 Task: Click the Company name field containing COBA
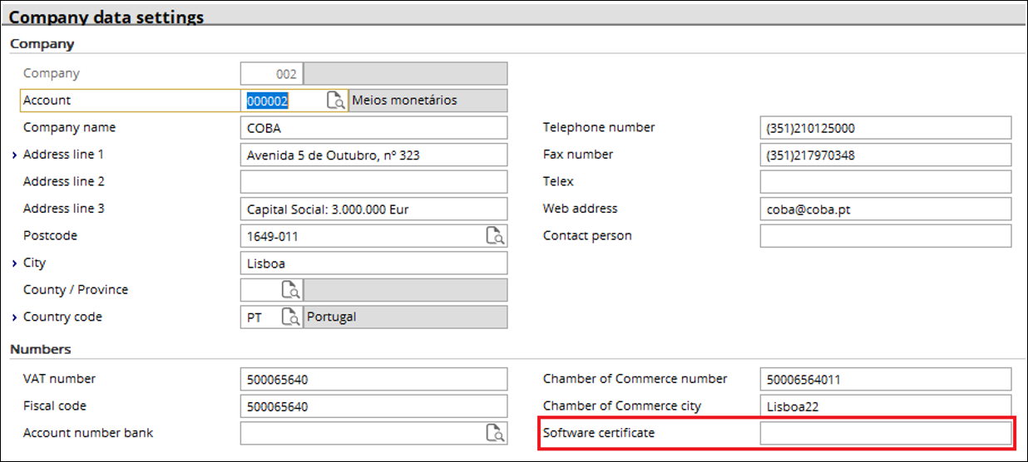tap(373, 128)
